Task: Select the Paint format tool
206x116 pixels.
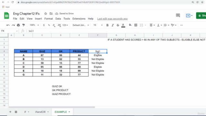Action: 23,25
